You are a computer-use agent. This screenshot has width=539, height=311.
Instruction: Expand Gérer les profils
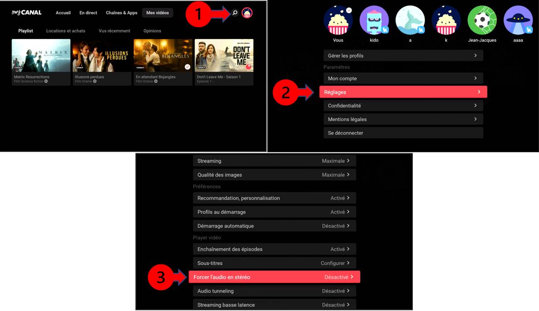pyautogui.click(x=403, y=56)
